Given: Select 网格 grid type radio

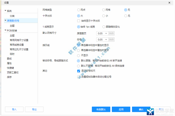Looking at the screenshot, I should tap(104, 10).
